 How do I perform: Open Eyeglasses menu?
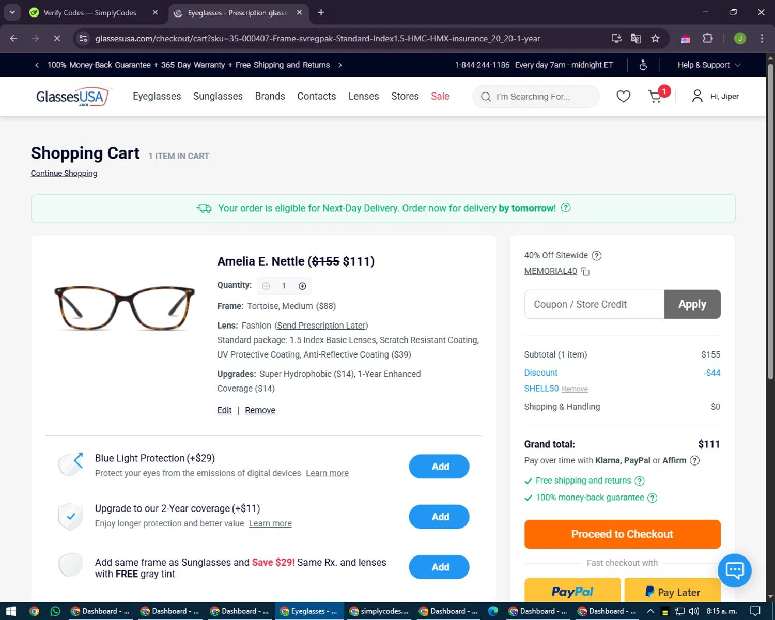157,96
